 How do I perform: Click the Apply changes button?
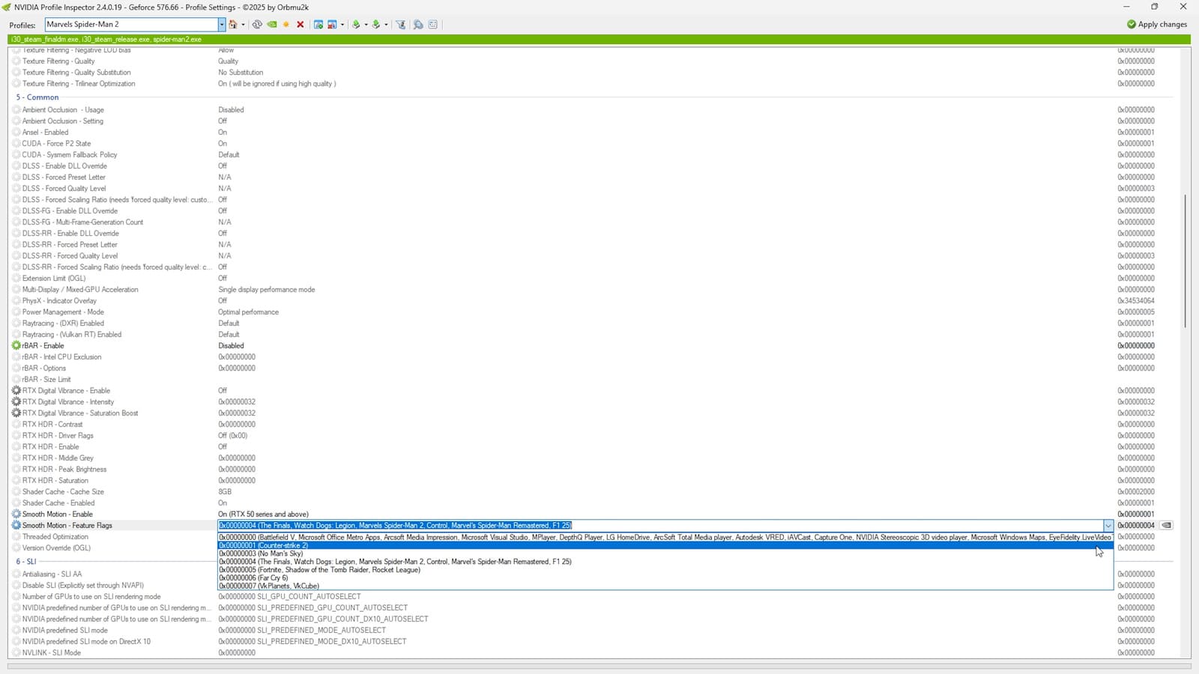(x=1157, y=25)
